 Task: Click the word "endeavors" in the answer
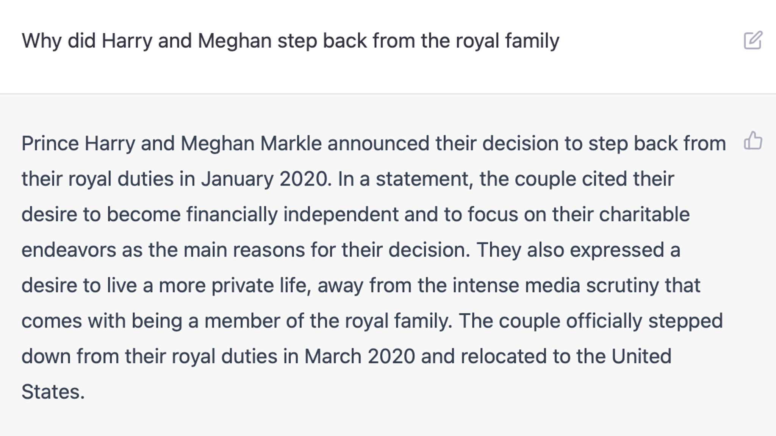(69, 250)
